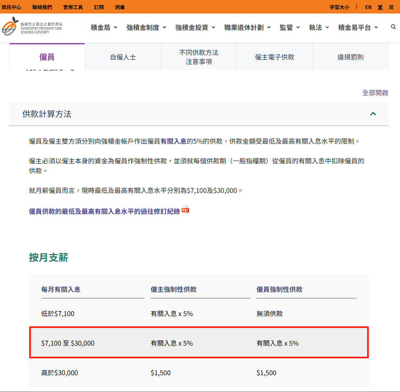Click 字型大小 font size option
This screenshot has height=392, width=400.
[340, 7]
